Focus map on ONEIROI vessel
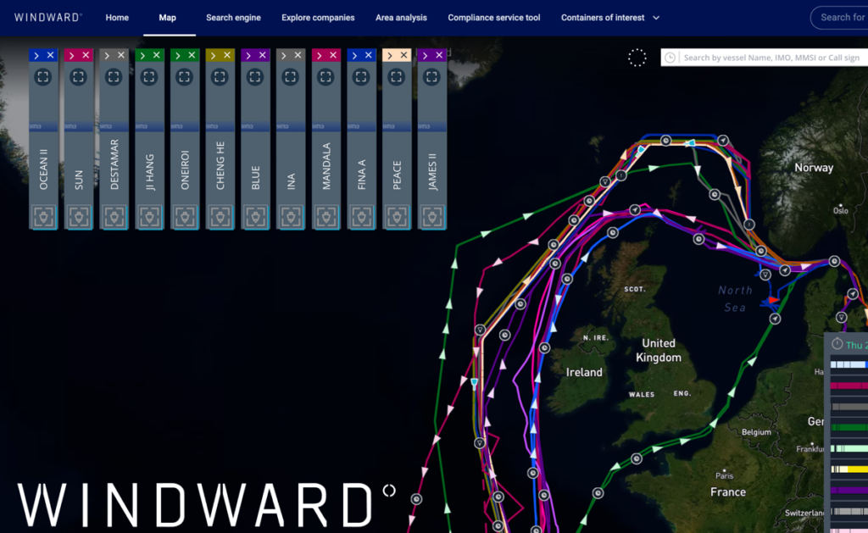This screenshot has height=533, width=868. pos(185,77)
